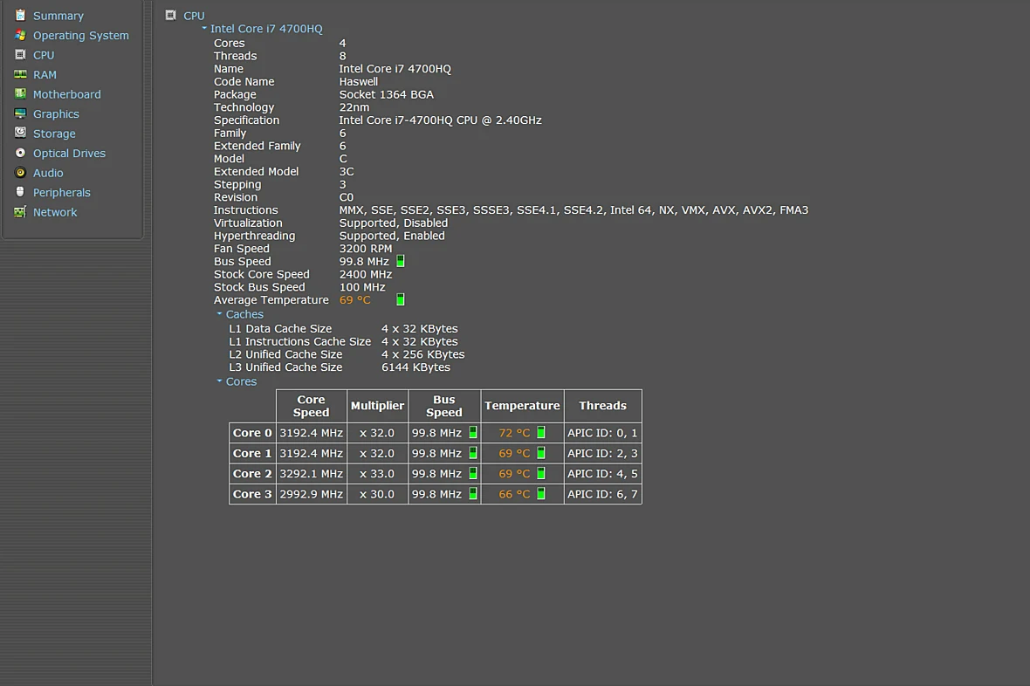Click the Summary clipboard icon in sidebar
This screenshot has width=1030, height=686.
point(20,15)
